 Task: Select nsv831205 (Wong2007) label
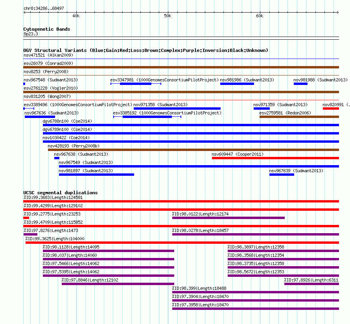47,96
